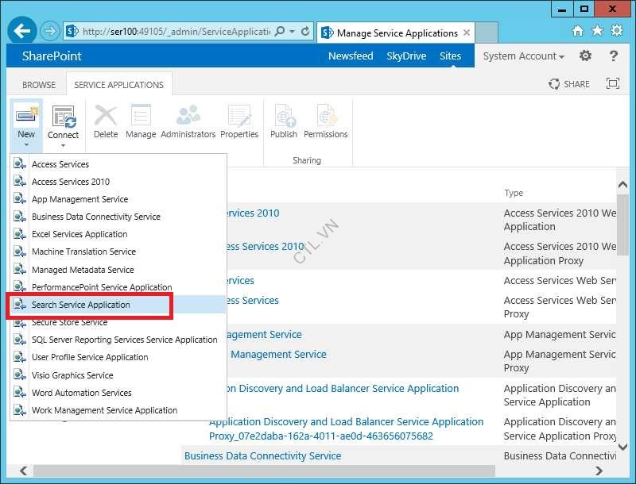Open Favorites star icon
The height and width of the screenshot is (484, 636).
pyautogui.click(x=597, y=31)
